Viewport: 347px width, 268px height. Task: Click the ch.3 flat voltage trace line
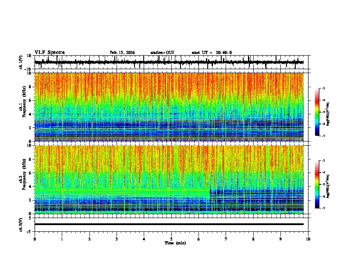(169, 224)
